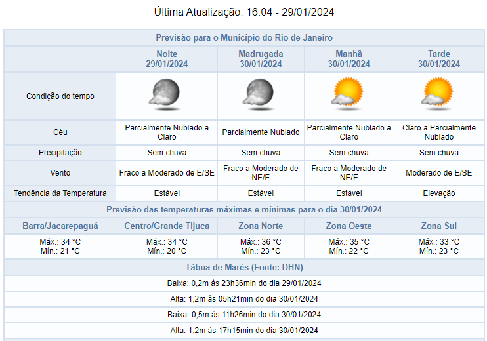Click the sun icon under Manhã 30/01/2024
487x341 pixels.
tap(347, 94)
